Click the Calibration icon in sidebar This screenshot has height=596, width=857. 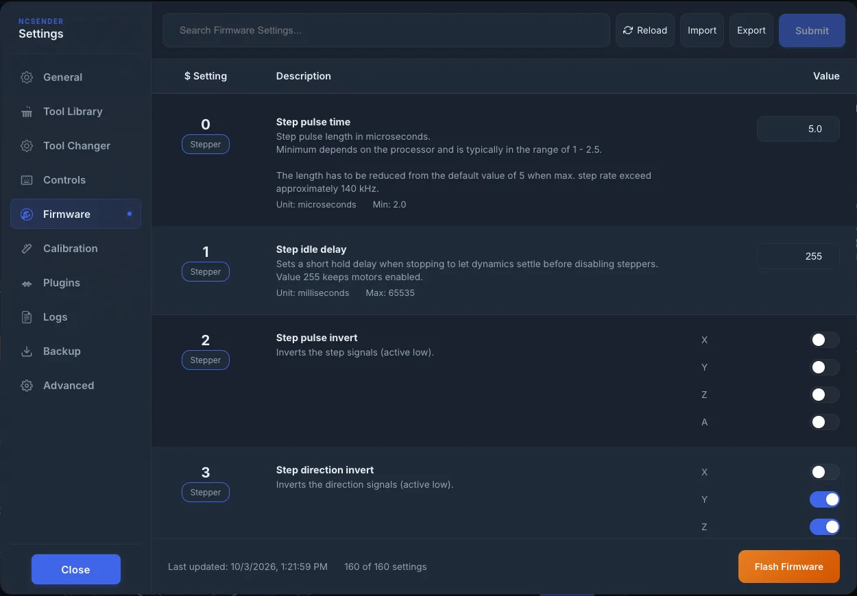coord(27,249)
